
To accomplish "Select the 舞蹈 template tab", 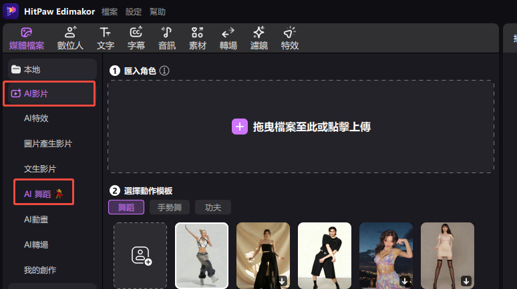I will pos(126,207).
